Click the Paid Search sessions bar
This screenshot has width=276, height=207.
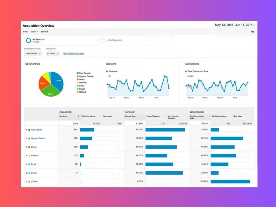tap(87, 130)
